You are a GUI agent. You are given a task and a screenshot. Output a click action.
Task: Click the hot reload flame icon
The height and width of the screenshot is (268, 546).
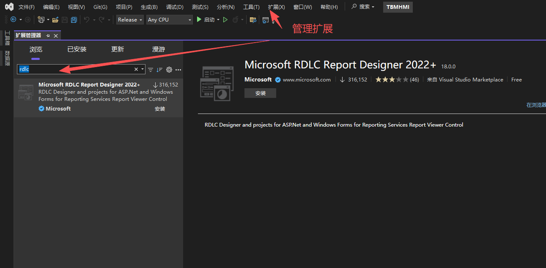coord(235,19)
